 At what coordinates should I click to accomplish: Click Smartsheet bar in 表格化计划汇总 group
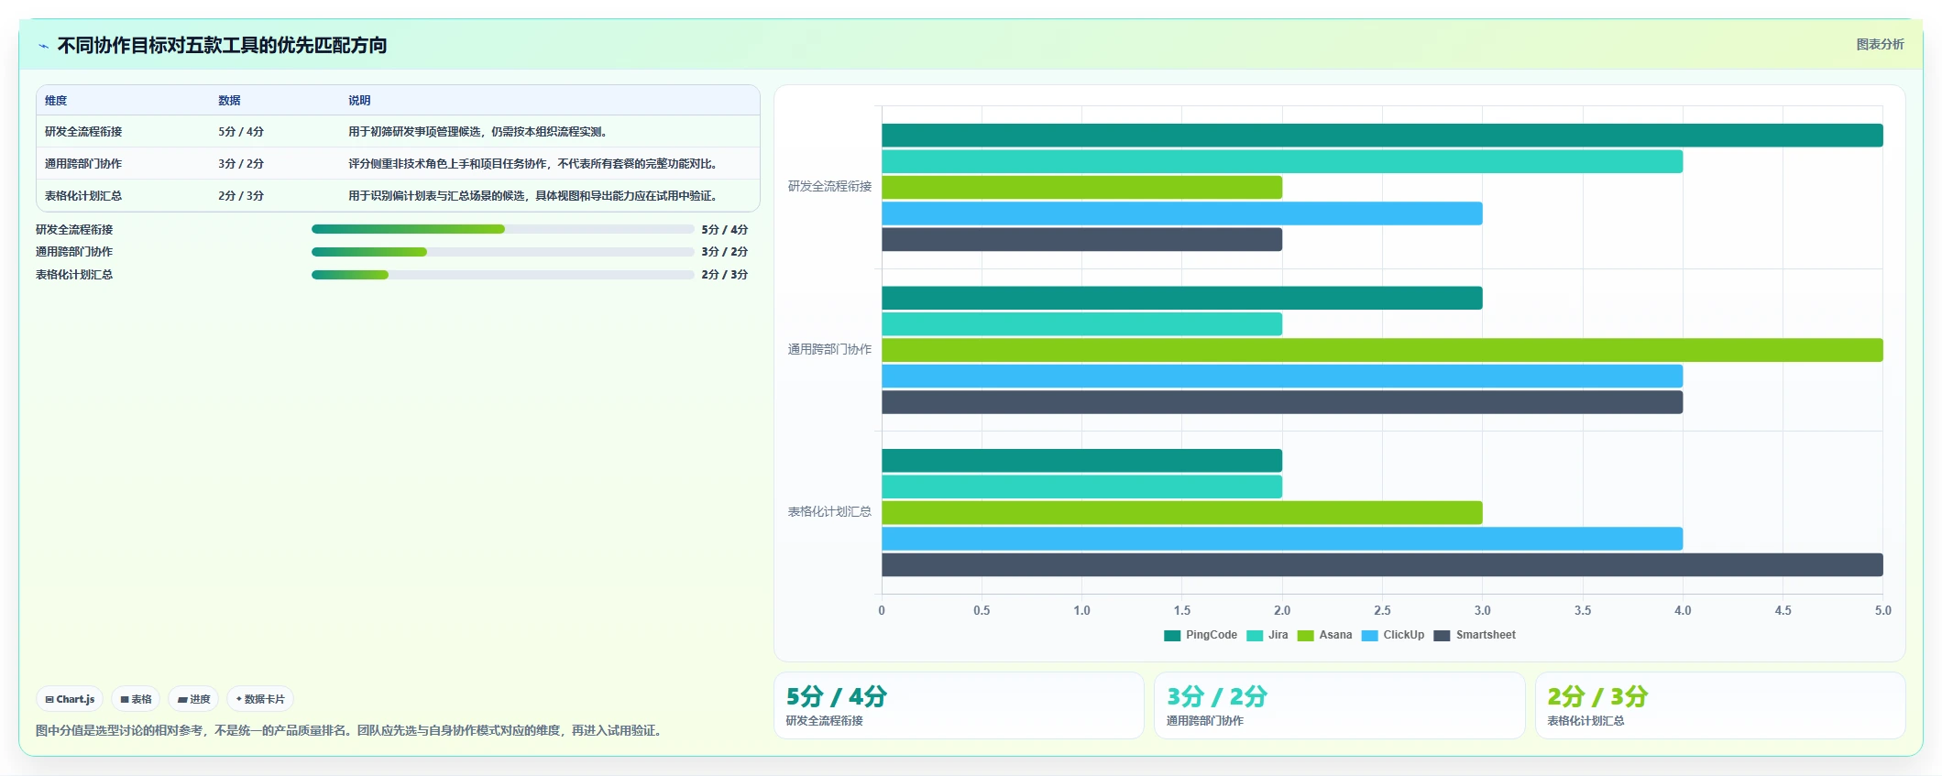(1382, 565)
